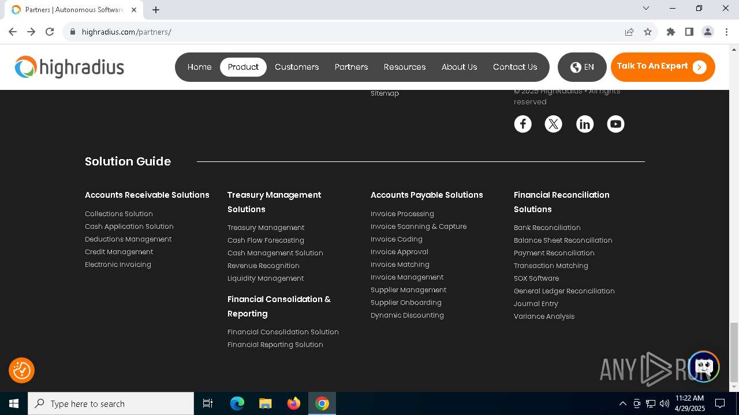Open Balance Sheet Reconciliation link
739x415 pixels.
coord(563,240)
